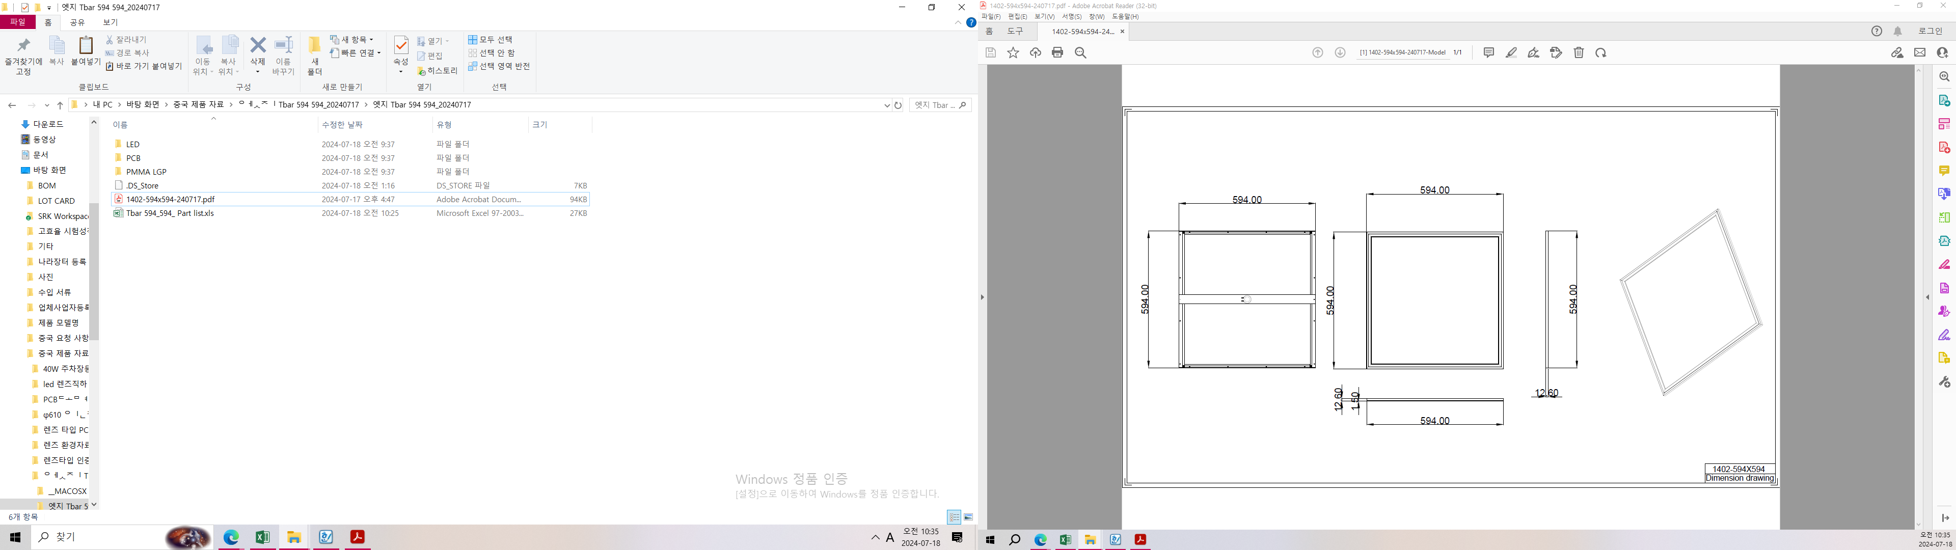Click Invert selection (선택 영역 반전) in Explorer

(499, 66)
